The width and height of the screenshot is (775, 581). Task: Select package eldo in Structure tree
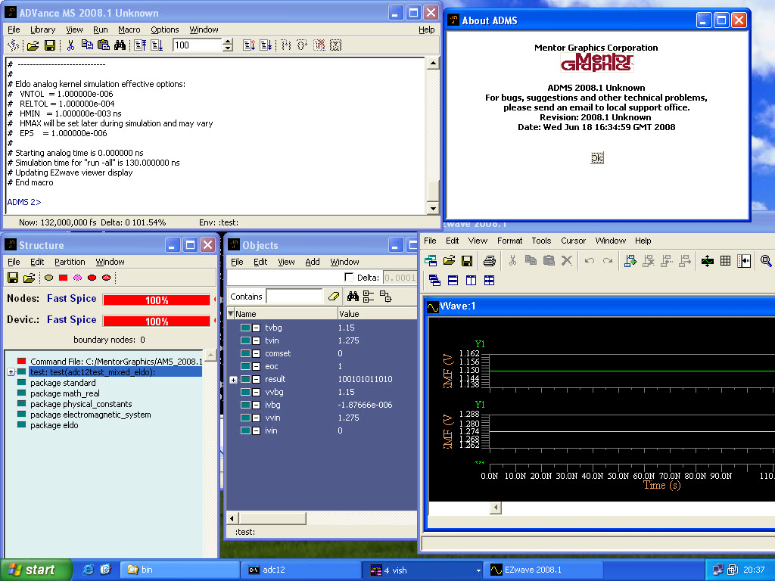[54, 425]
